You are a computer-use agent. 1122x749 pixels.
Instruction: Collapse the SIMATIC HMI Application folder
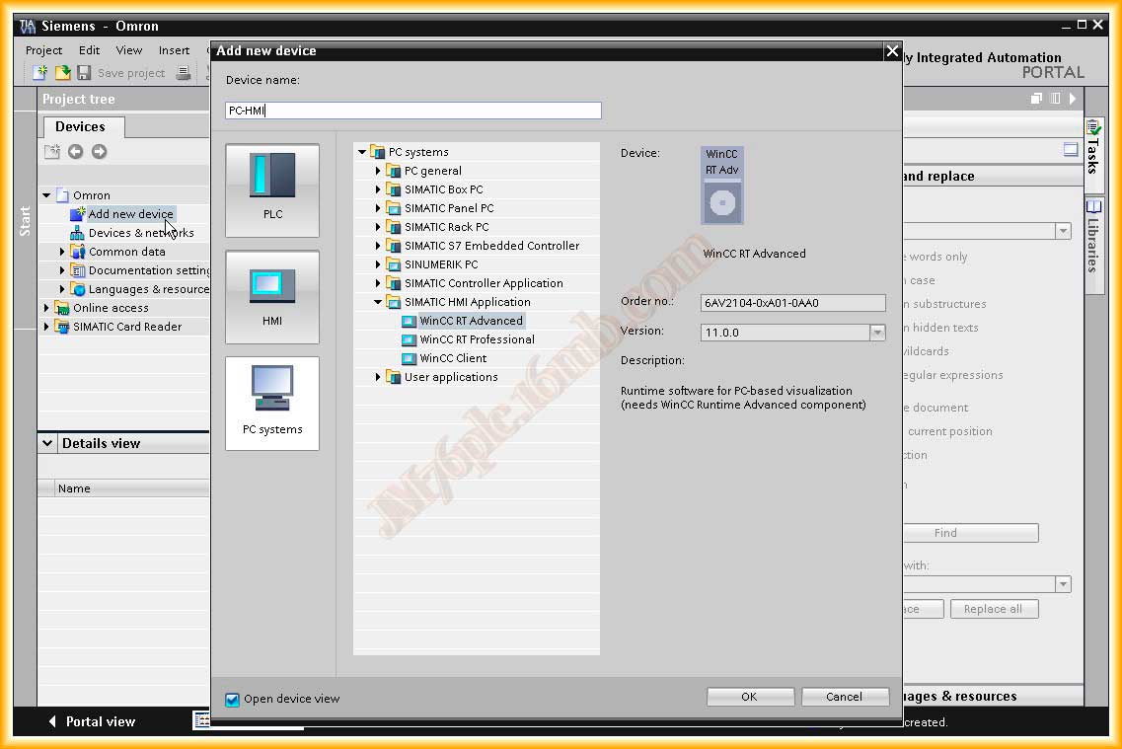[378, 302]
